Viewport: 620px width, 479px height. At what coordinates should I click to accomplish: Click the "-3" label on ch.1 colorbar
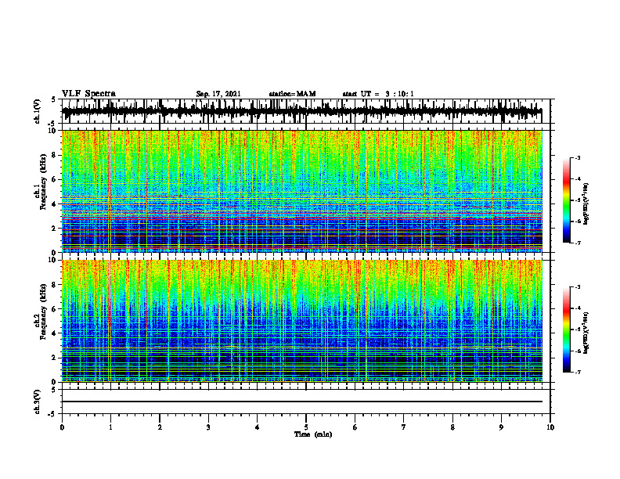(578, 157)
